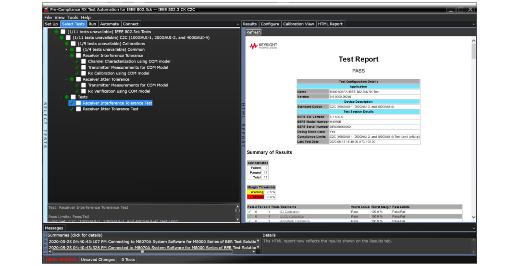Click the Summaries list scroll-right arrow

[x=254, y=252]
